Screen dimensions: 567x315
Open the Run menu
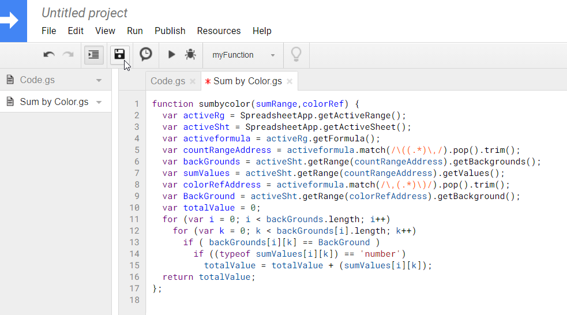pos(135,31)
